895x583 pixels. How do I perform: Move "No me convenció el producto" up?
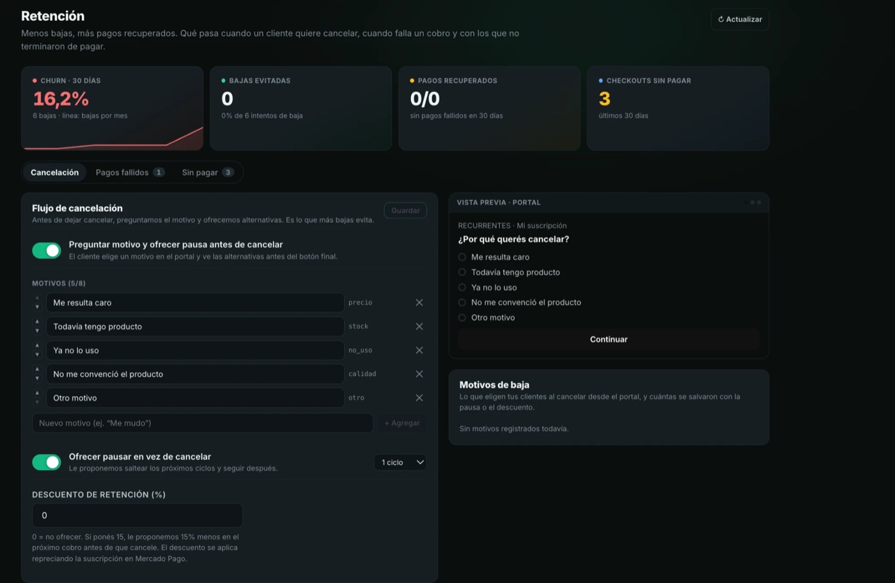[x=37, y=369]
